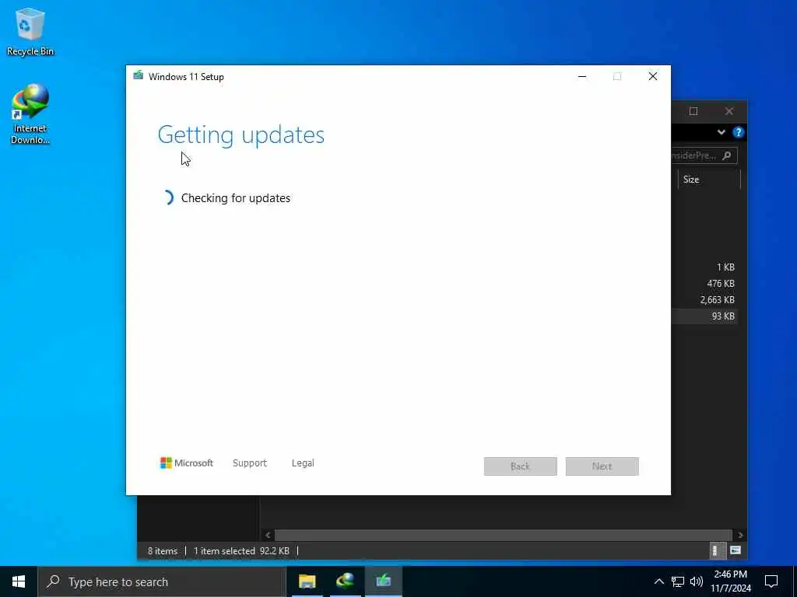Viewport: 797px width, 597px height.
Task: Expand the File Explorer ribbon chevron
Action: point(722,132)
